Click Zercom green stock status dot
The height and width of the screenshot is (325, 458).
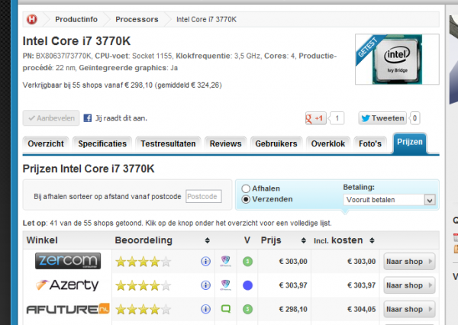tap(247, 262)
